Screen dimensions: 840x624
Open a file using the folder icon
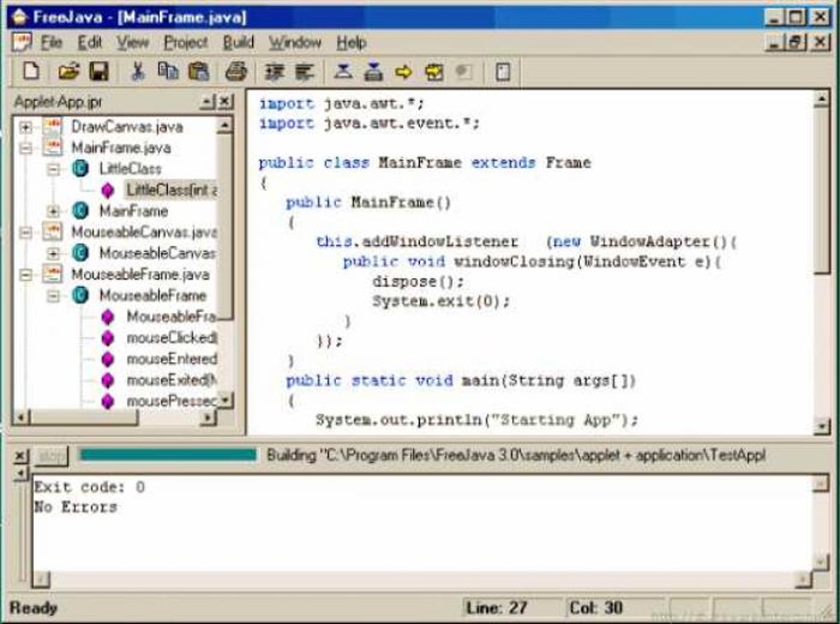click(x=68, y=72)
